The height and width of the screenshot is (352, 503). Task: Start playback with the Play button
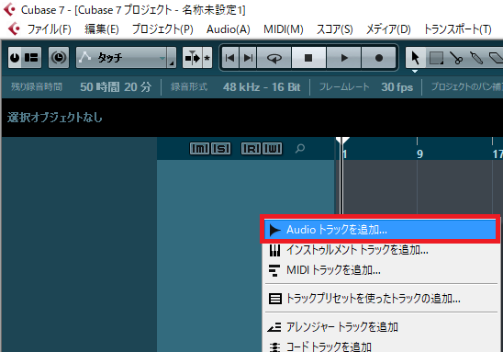point(344,58)
